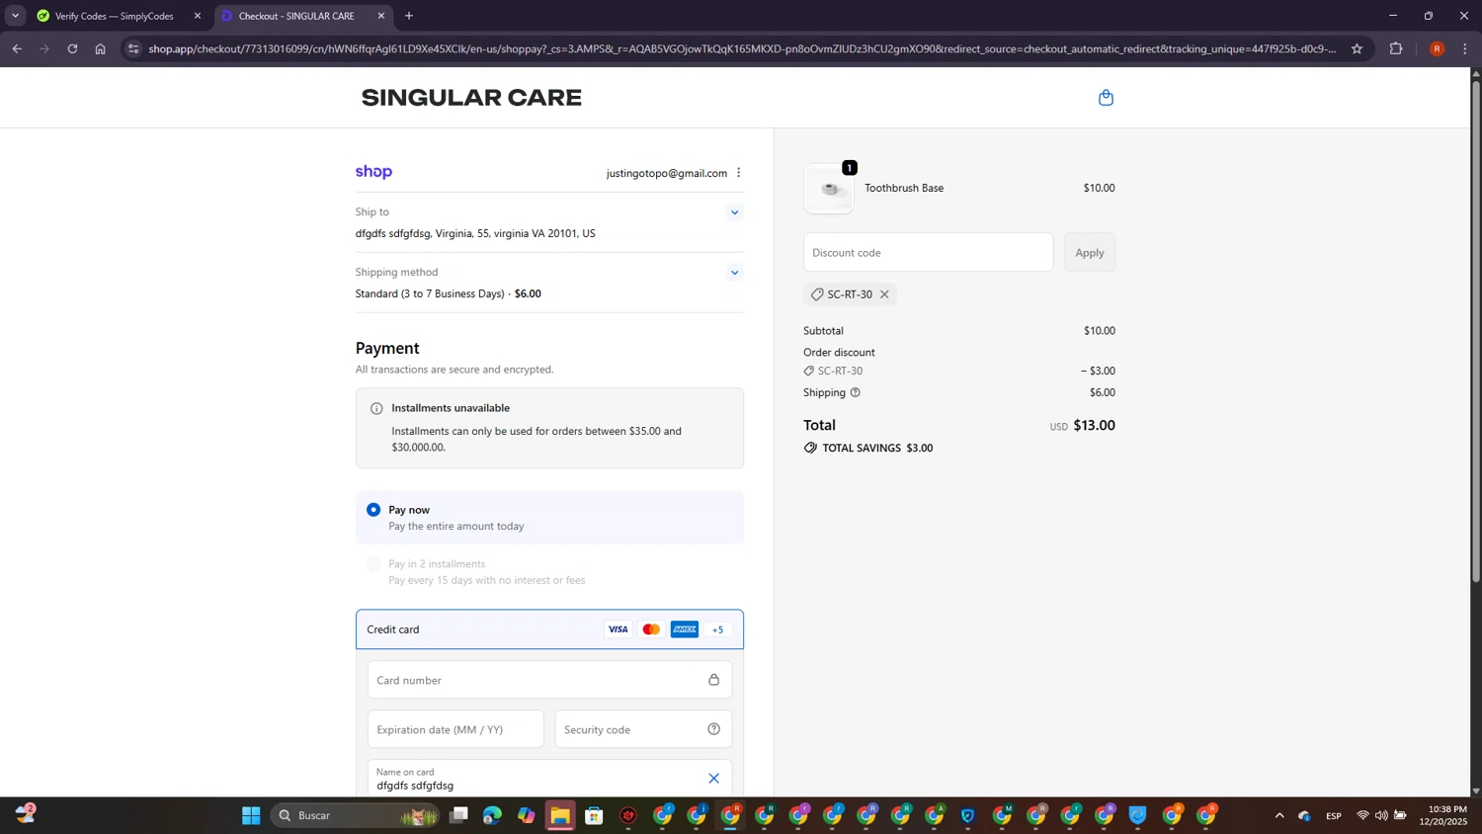Click the American Express logo

pos(685,629)
